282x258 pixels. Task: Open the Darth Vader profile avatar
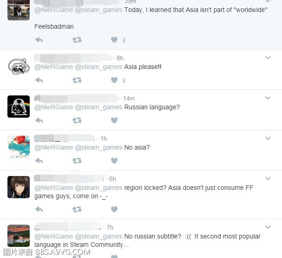click(x=19, y=107)
